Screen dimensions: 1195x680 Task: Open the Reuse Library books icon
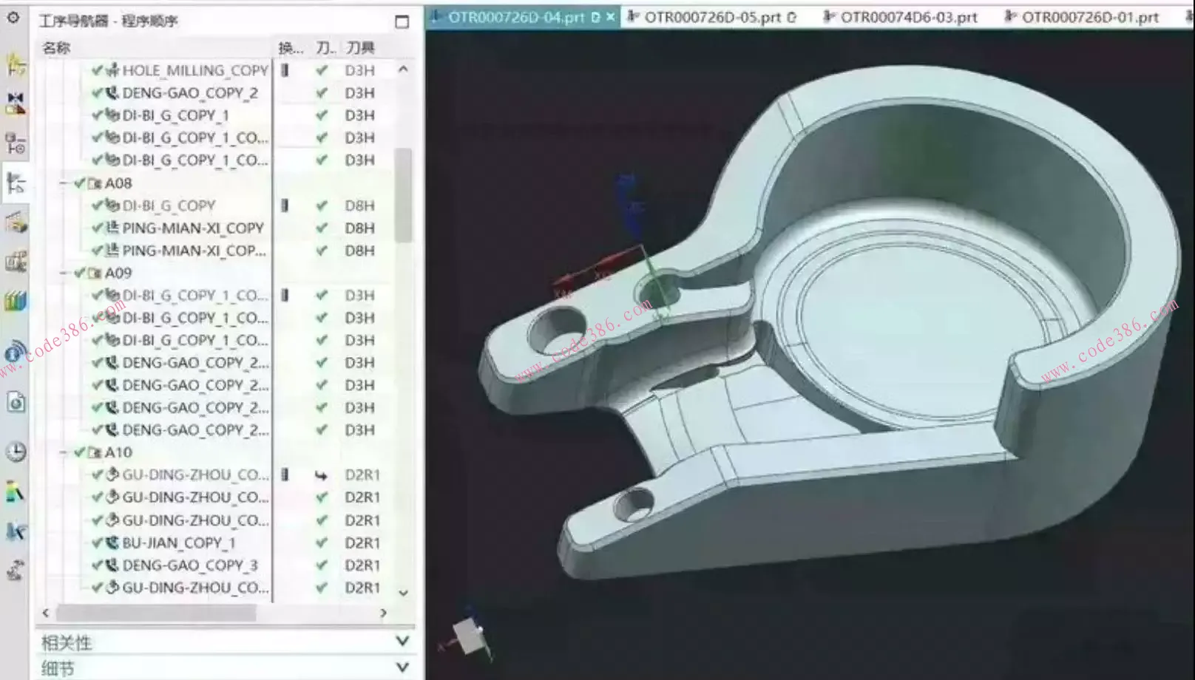tap(16, 302)
